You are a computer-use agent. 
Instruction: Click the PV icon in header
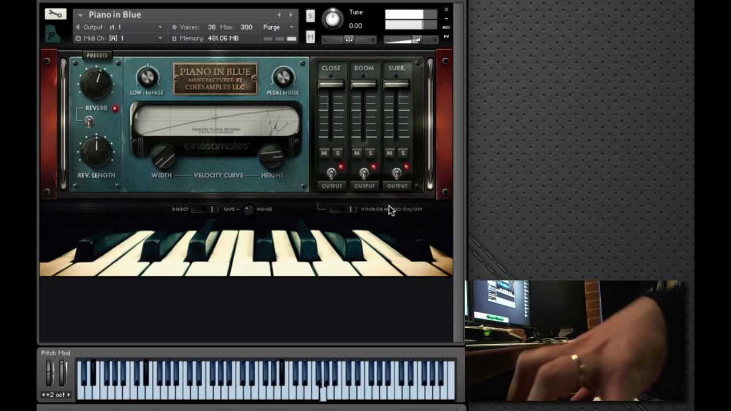pyautogui.click(x=446, y=37)
